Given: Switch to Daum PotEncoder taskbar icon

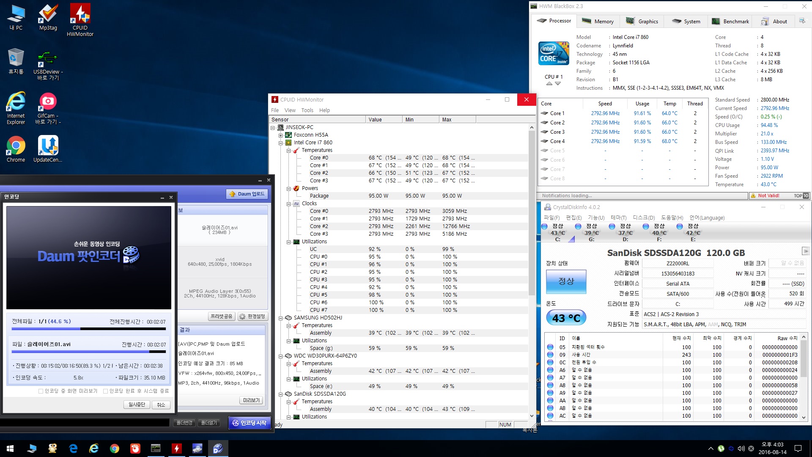Looking at the screenshot, I should click(x=218, y=449).
